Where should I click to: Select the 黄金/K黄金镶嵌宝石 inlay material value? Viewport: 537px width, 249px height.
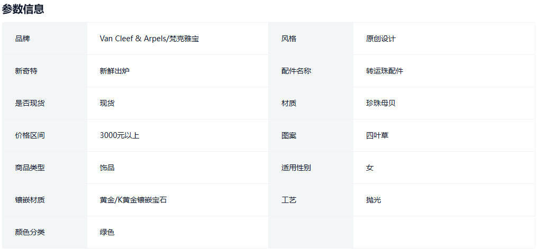133,200
